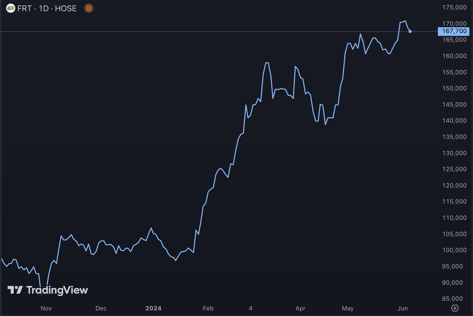473x316 pixels.
Task: Click the 175,000 price scale value
Action: click(454, 7)
